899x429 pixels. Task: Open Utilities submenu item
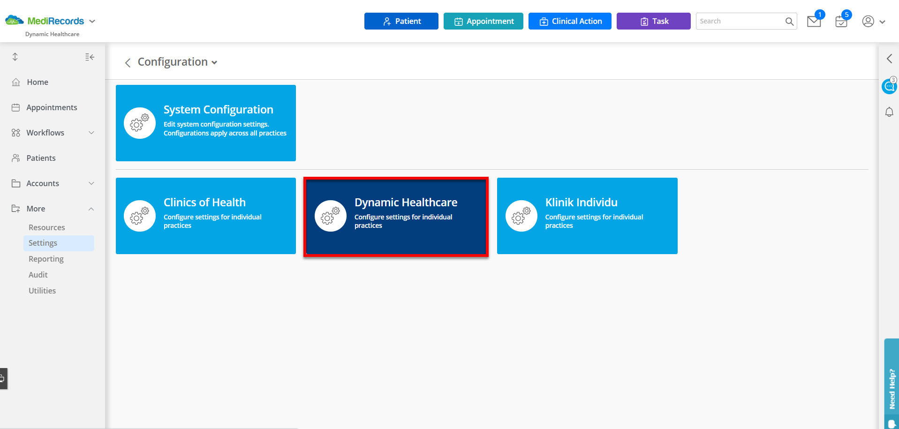point(42,291)
